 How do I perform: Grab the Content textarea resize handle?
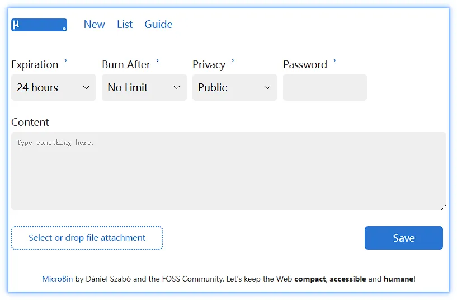(x=443, y=207)
